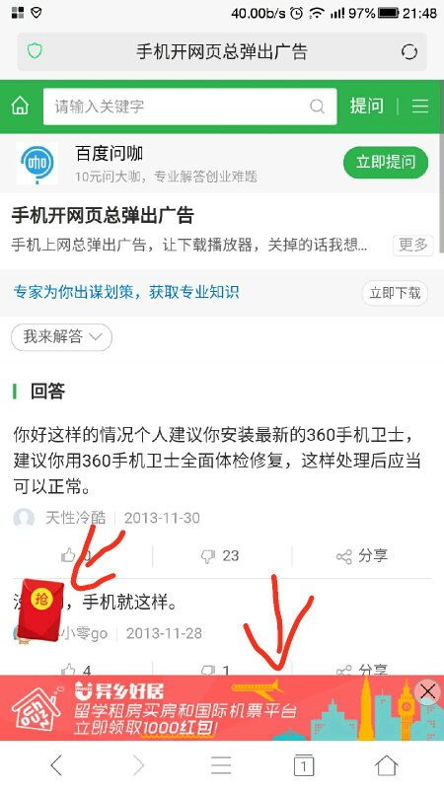Like the first answer thumbs up
Image resolution: width=444 pixels, height=789 pixels.
(76, 555)
